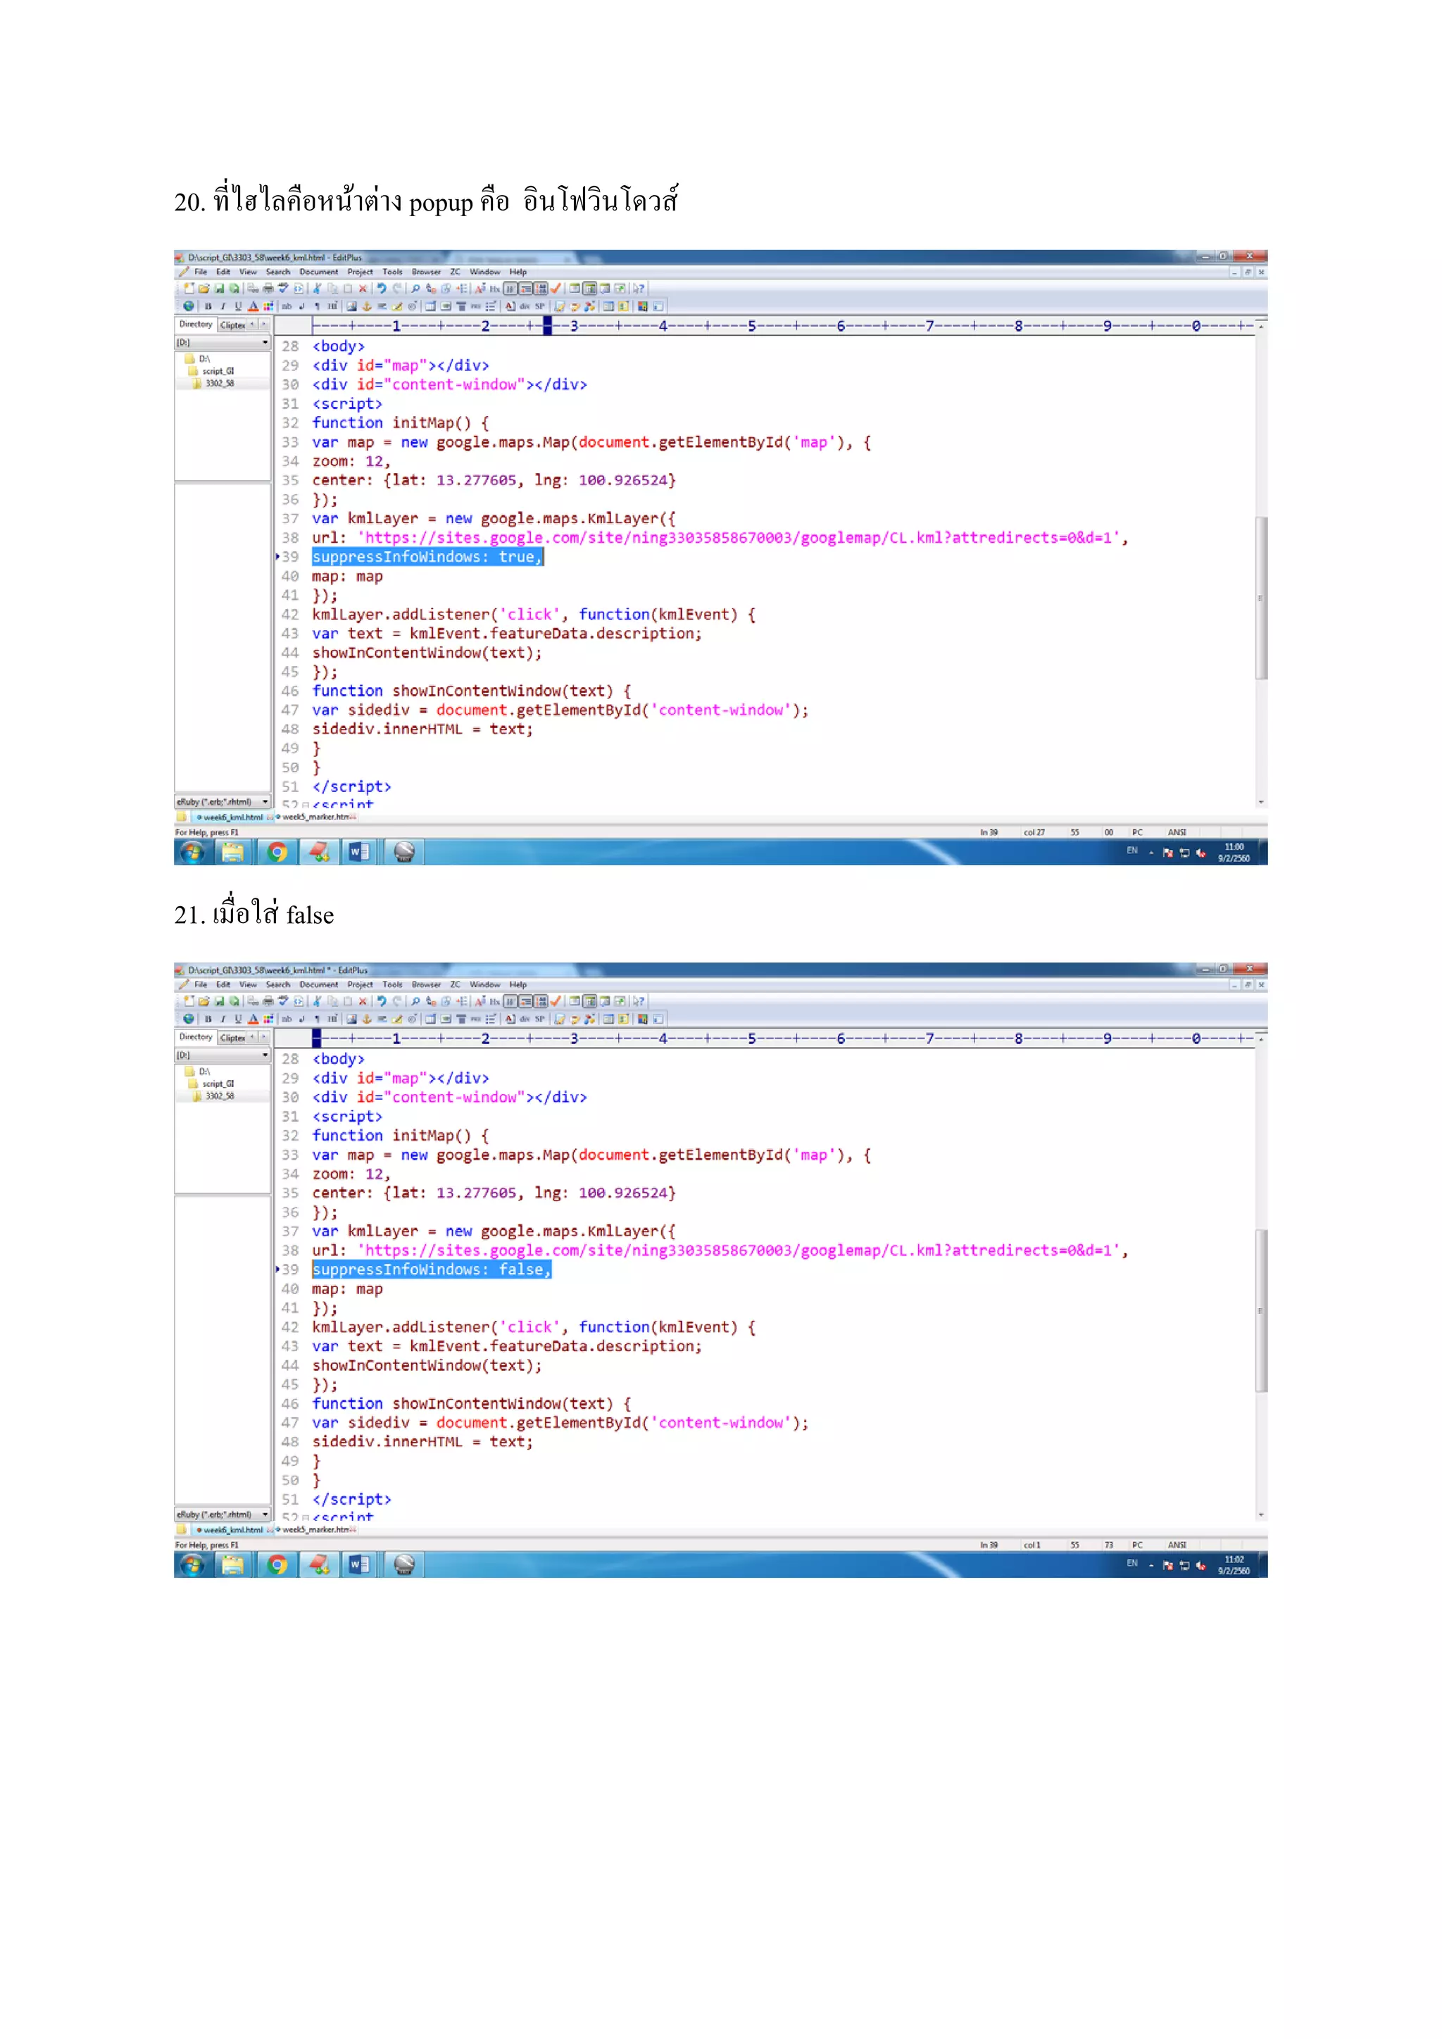This screenshot has height=2039, width=1442.
Task: Toggle word wrap icon in step 21 toolbar
Action: (x=510, y=1001)
